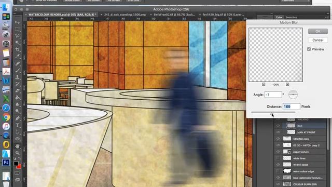
Task: Hide the paper texture layer
Action: (278, 152)
